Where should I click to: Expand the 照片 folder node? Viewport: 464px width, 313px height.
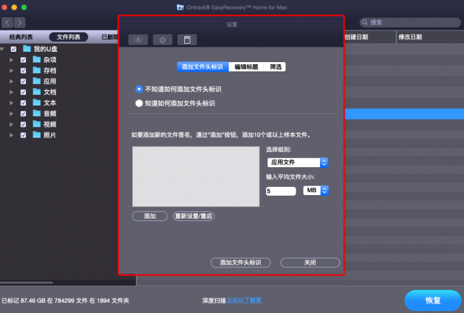coord(11,135)
